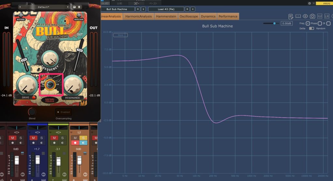Image resolution: width=333 pixels, height=181 pixels.
Task: Click the analyzer gain slider handle
Action: pyautogui.click(x=274, y=23)
